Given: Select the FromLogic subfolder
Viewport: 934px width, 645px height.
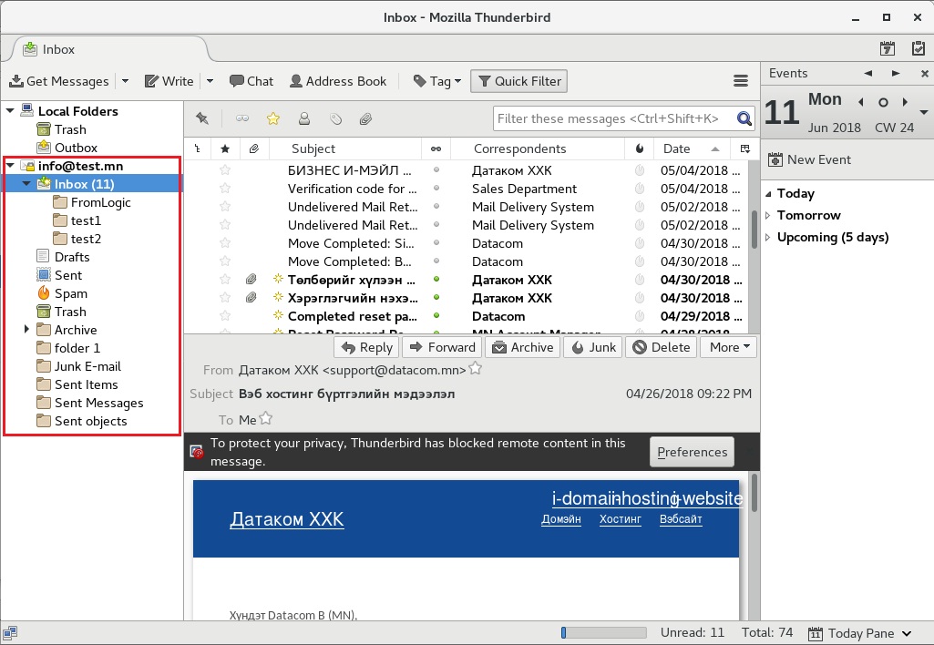Looking at the screenshot, I should (100, 202).
